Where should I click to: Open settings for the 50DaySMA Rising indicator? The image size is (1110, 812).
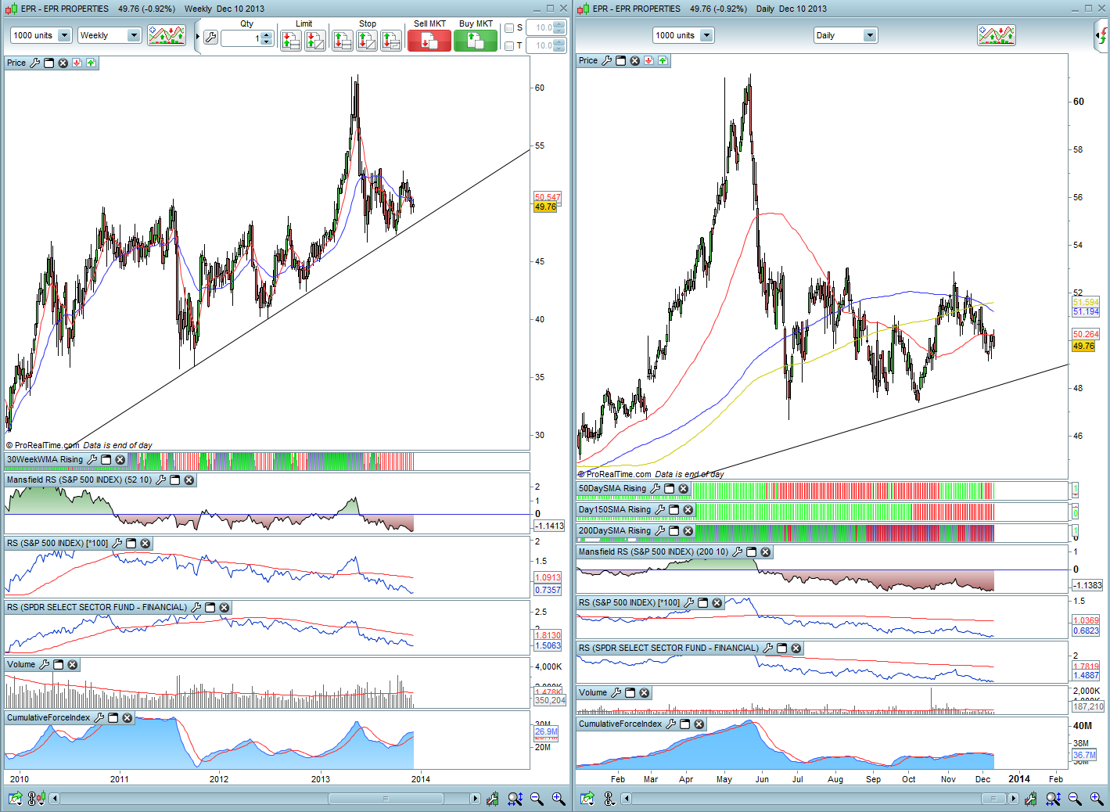(655, 489)
